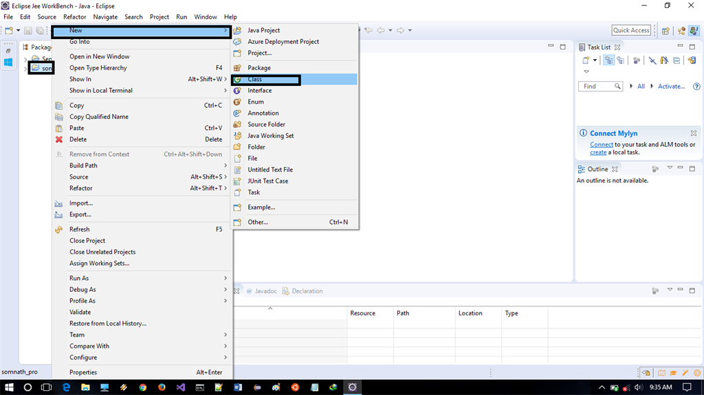
Task: Click the New Task icon in Task List
Action: (586, 60)
